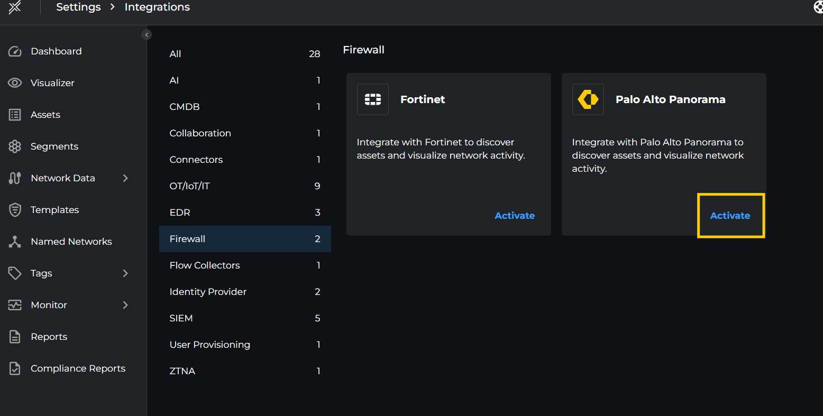
Task: Activate the Palo Alto Panorama integration
Action: click(x=730, y=215)
